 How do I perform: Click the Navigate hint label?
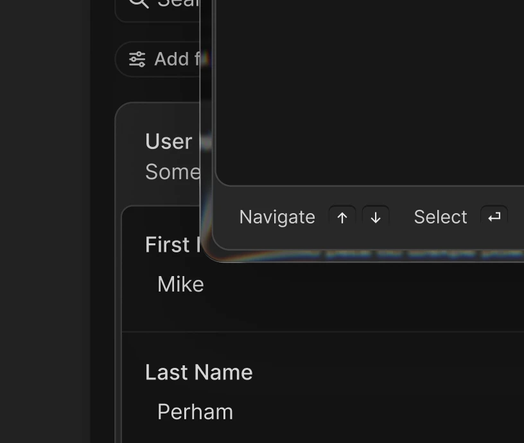pos(277,217)
